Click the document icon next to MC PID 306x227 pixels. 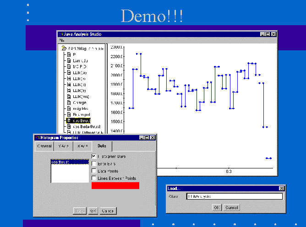click(69, 66)
